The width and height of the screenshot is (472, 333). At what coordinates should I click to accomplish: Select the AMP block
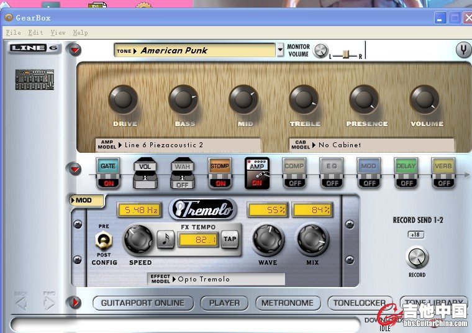(257, 173)
